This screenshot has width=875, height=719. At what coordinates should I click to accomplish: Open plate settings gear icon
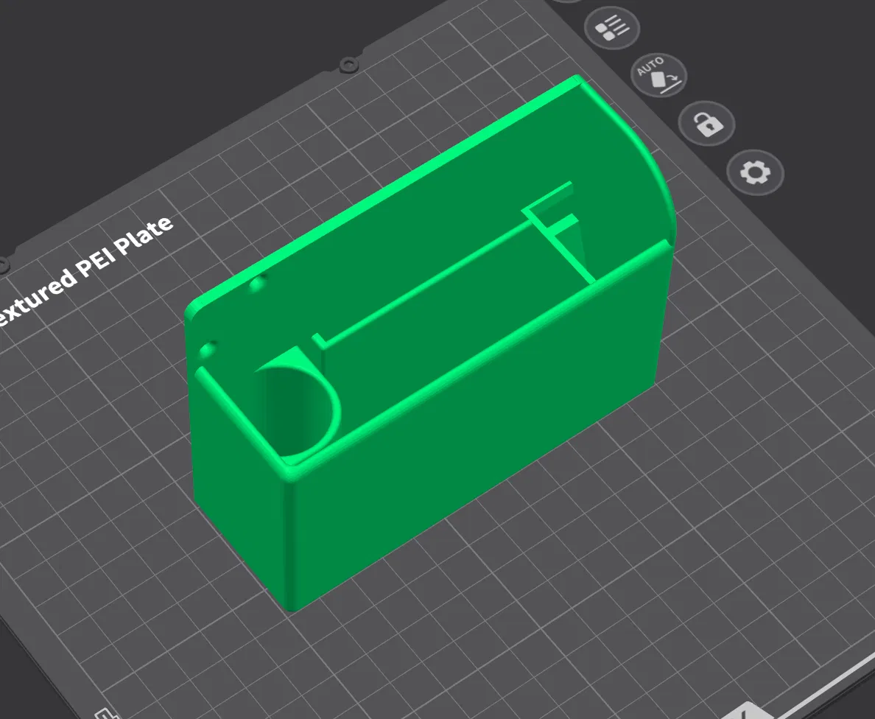(x=756, y=172)
